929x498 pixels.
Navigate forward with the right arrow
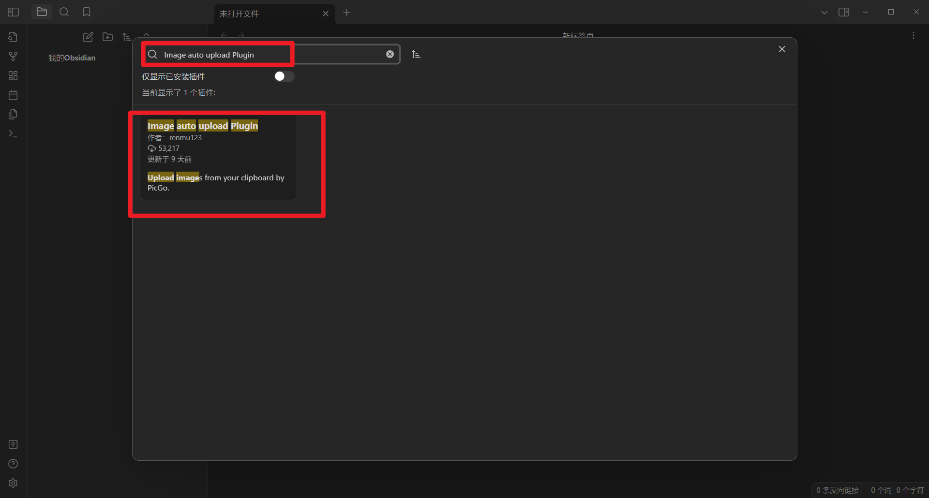coord(241,35)
